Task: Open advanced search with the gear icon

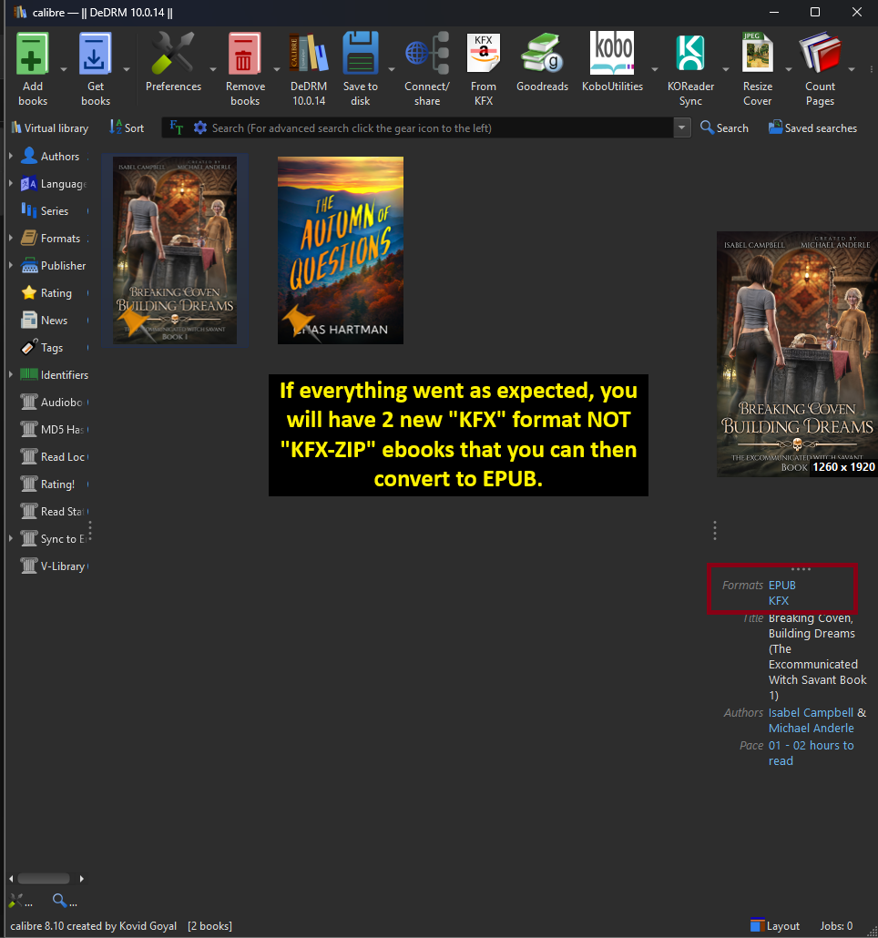Action: pos(199,127)
